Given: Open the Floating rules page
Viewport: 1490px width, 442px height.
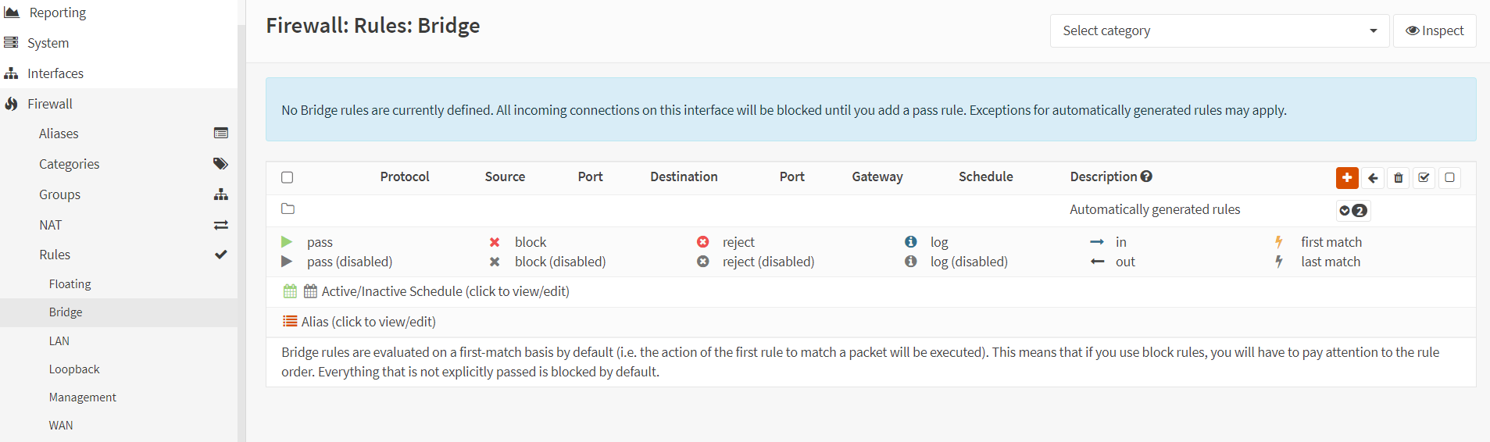Looking at the screenshot, I should 70,284.
